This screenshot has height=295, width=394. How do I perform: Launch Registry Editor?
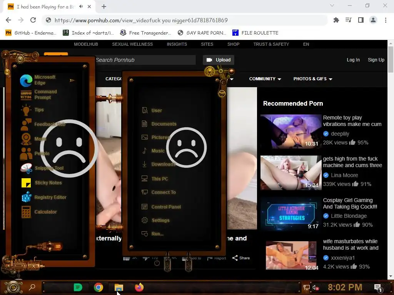click(x=44, y=197)
